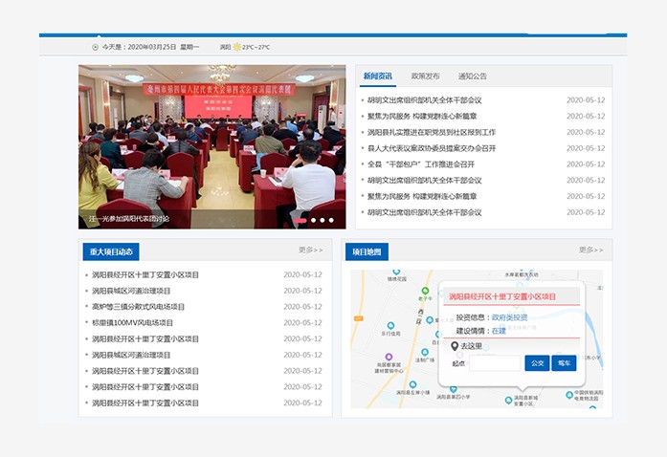Click the sun weather icon next to 涡阳
The height and width of the screenshot is (457, 667).
237,47
